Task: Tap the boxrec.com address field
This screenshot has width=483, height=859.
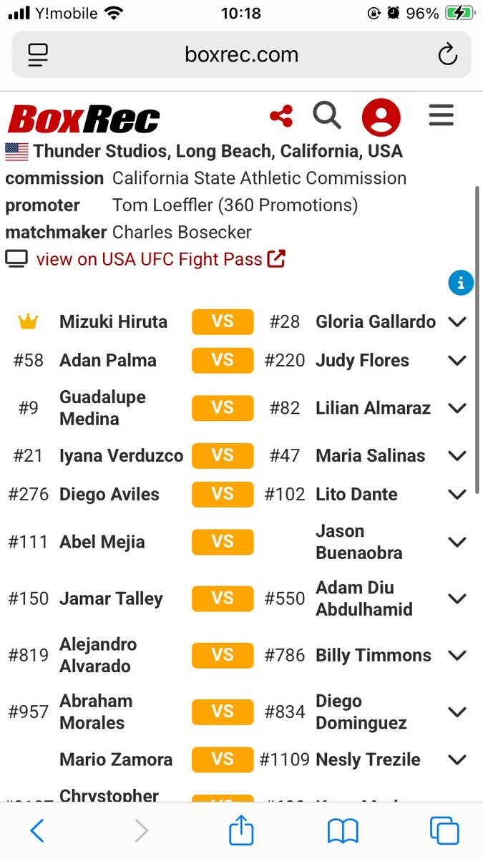Action: click(x=241, y=54)
